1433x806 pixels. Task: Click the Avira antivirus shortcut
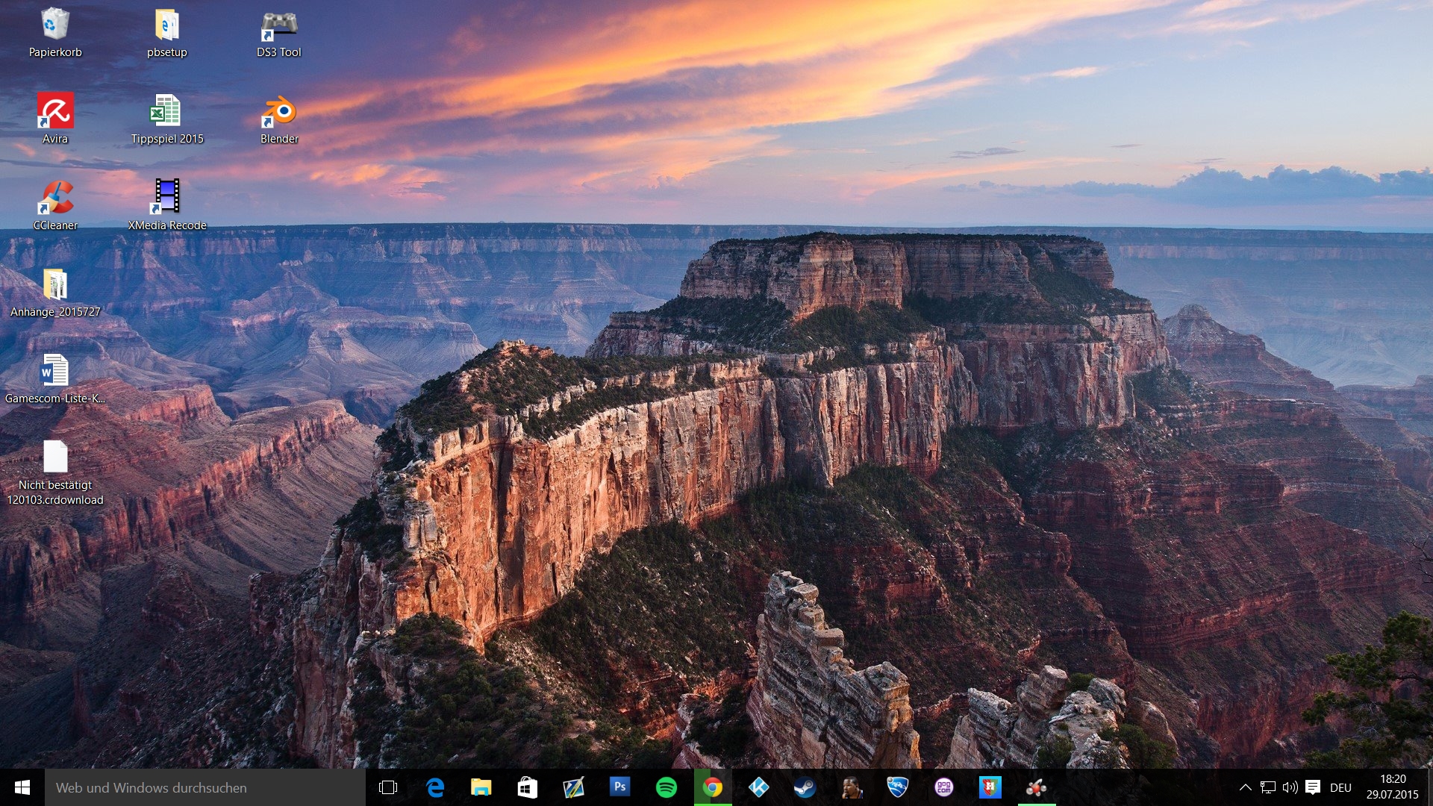(55, 112)
